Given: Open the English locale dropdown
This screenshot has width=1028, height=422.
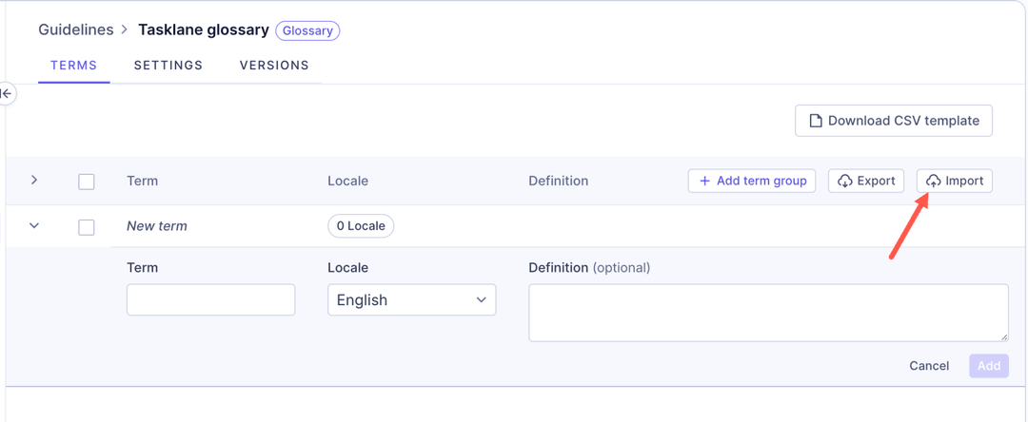Looking at the screenshot, I should (412, 299).
